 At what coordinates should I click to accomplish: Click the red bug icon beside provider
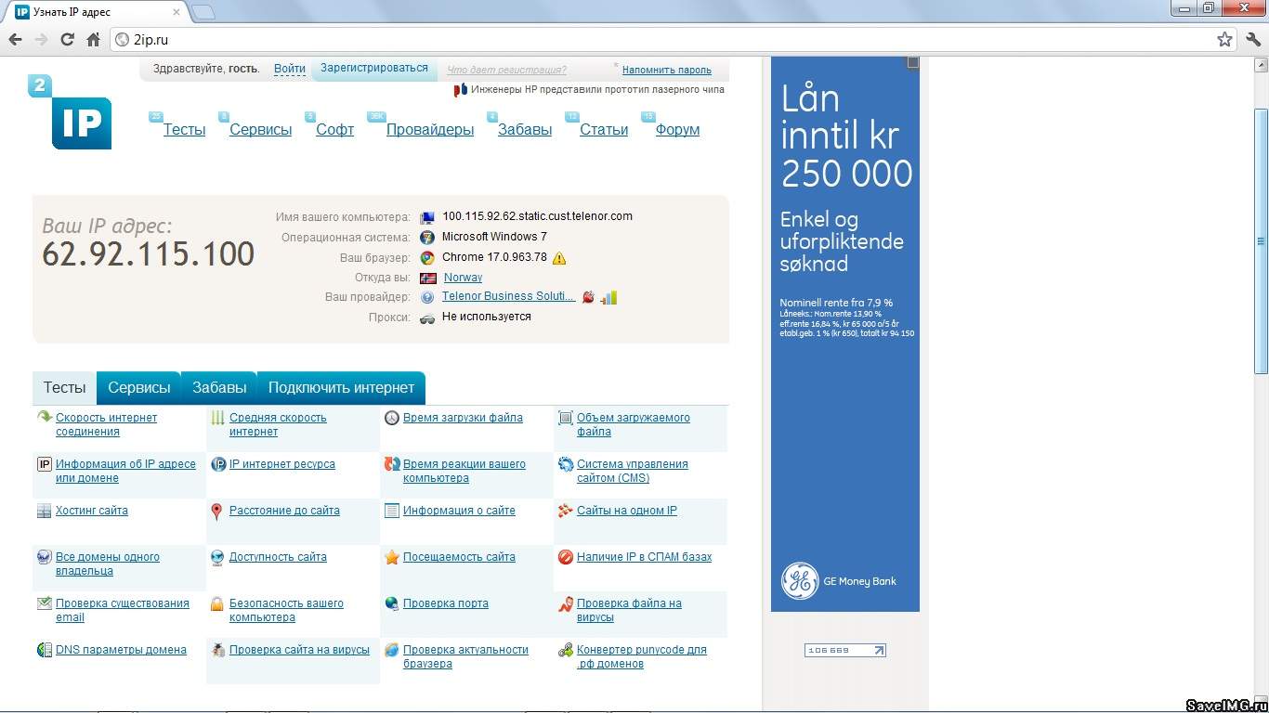[588, 297]
